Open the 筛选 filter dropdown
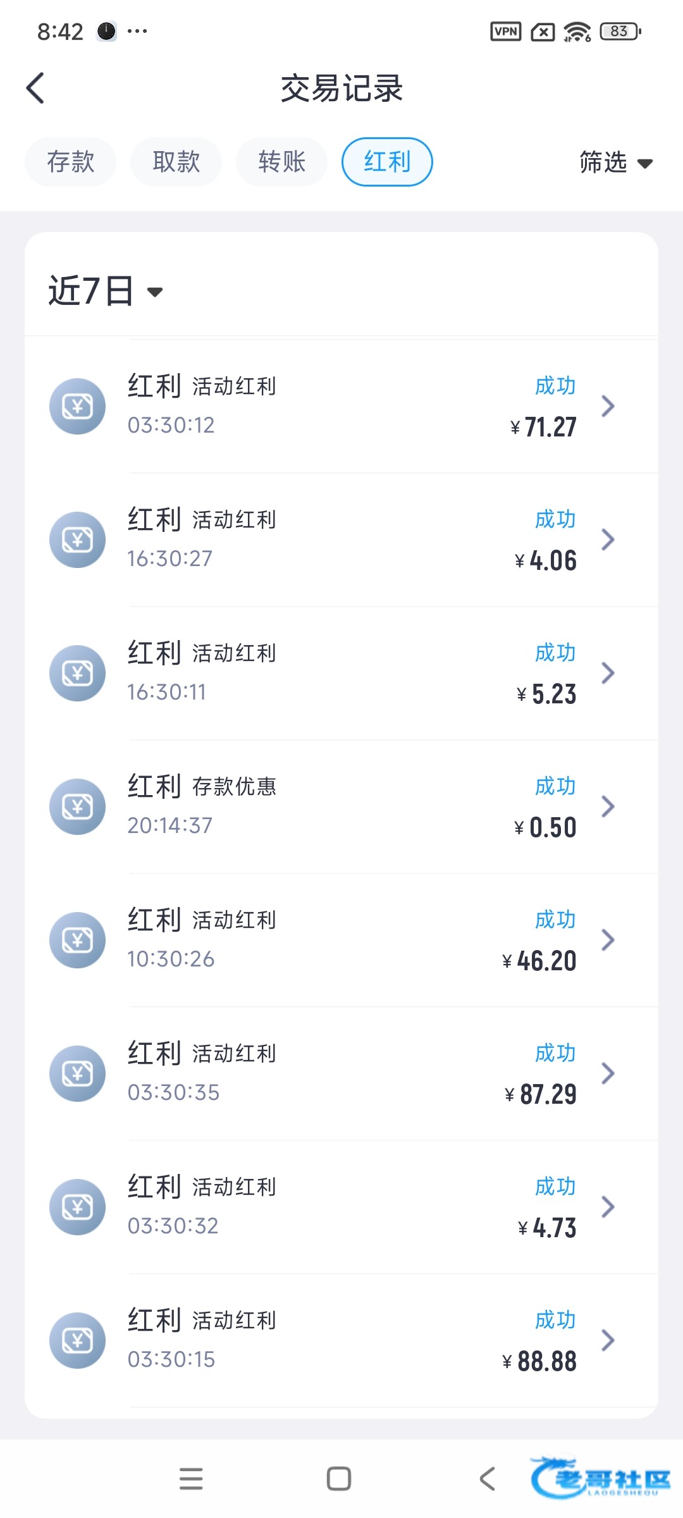This screenshot has width=683, height=1518. coord(615,163)
